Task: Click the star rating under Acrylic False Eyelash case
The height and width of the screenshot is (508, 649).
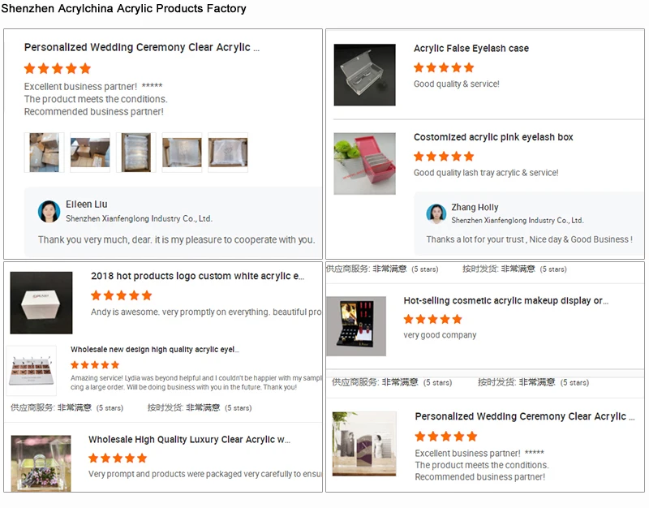Action: tap(444, 68)
